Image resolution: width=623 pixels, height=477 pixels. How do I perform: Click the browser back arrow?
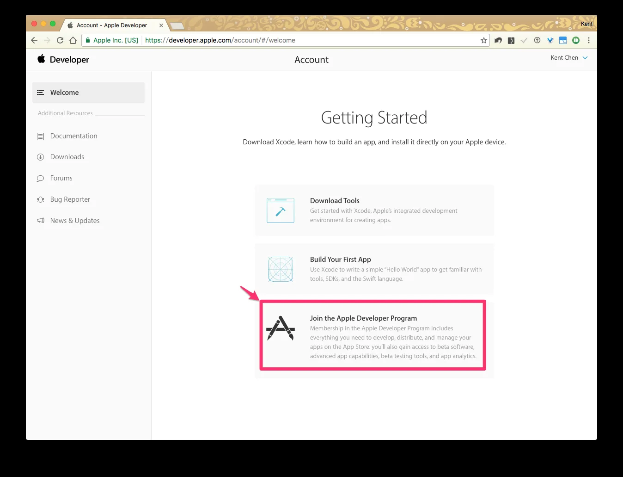[x=34, y=40]
